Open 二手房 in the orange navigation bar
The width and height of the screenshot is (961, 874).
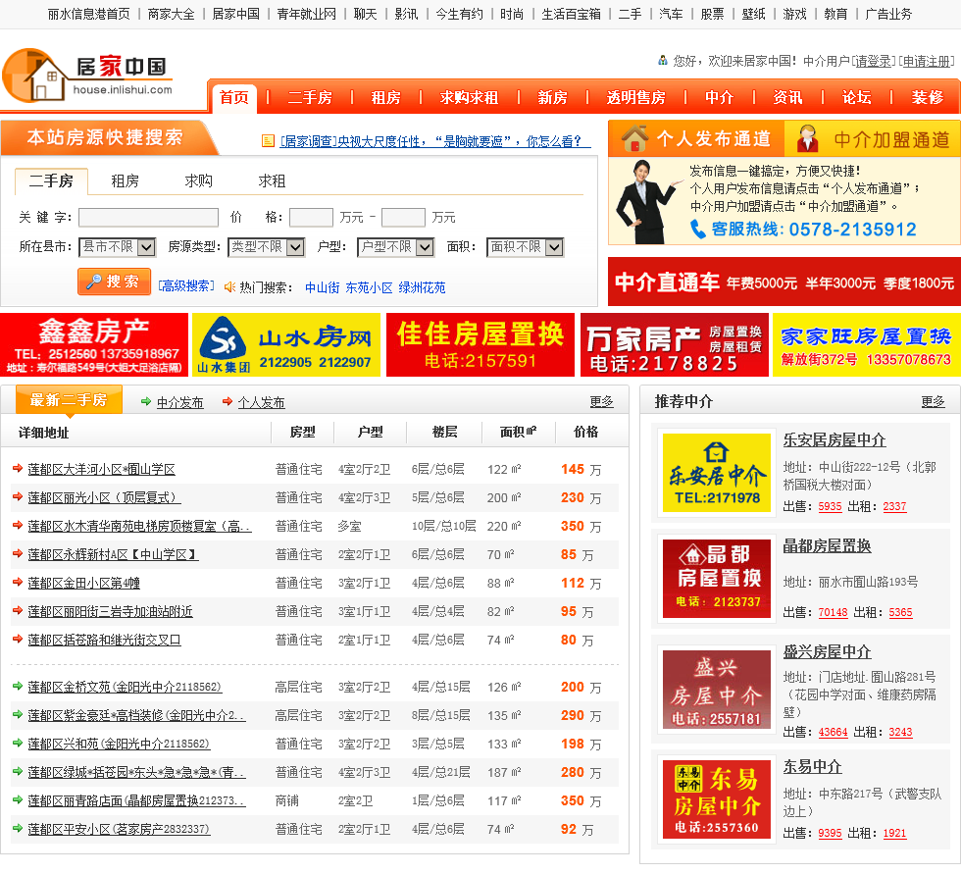click(310, 97)
